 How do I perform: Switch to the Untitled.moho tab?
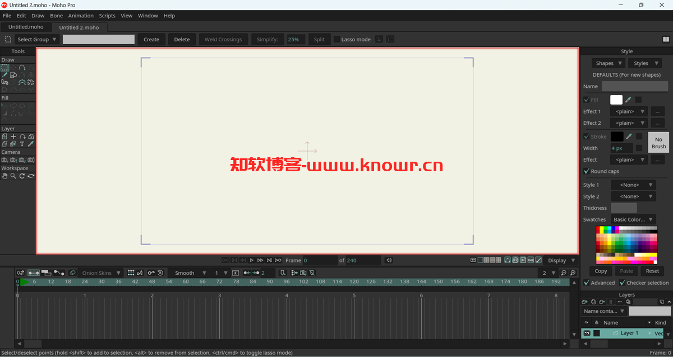[x=26, y=27]
